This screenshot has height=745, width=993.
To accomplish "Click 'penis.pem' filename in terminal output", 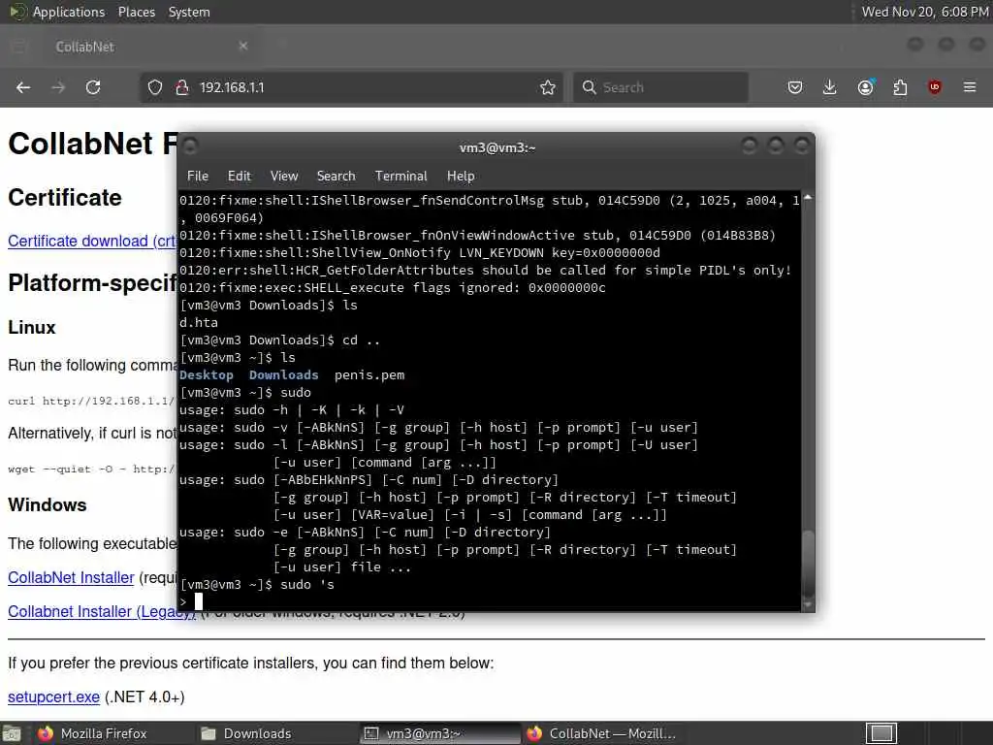I will [x=369, y=375].
